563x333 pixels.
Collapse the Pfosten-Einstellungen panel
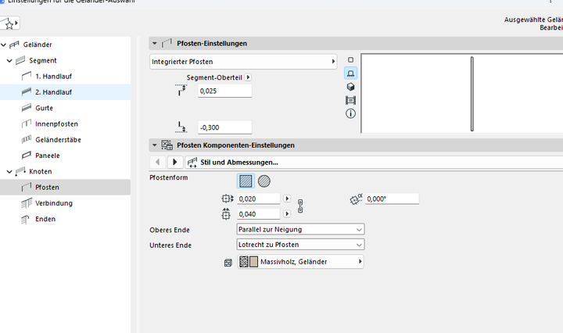(155, 44)
